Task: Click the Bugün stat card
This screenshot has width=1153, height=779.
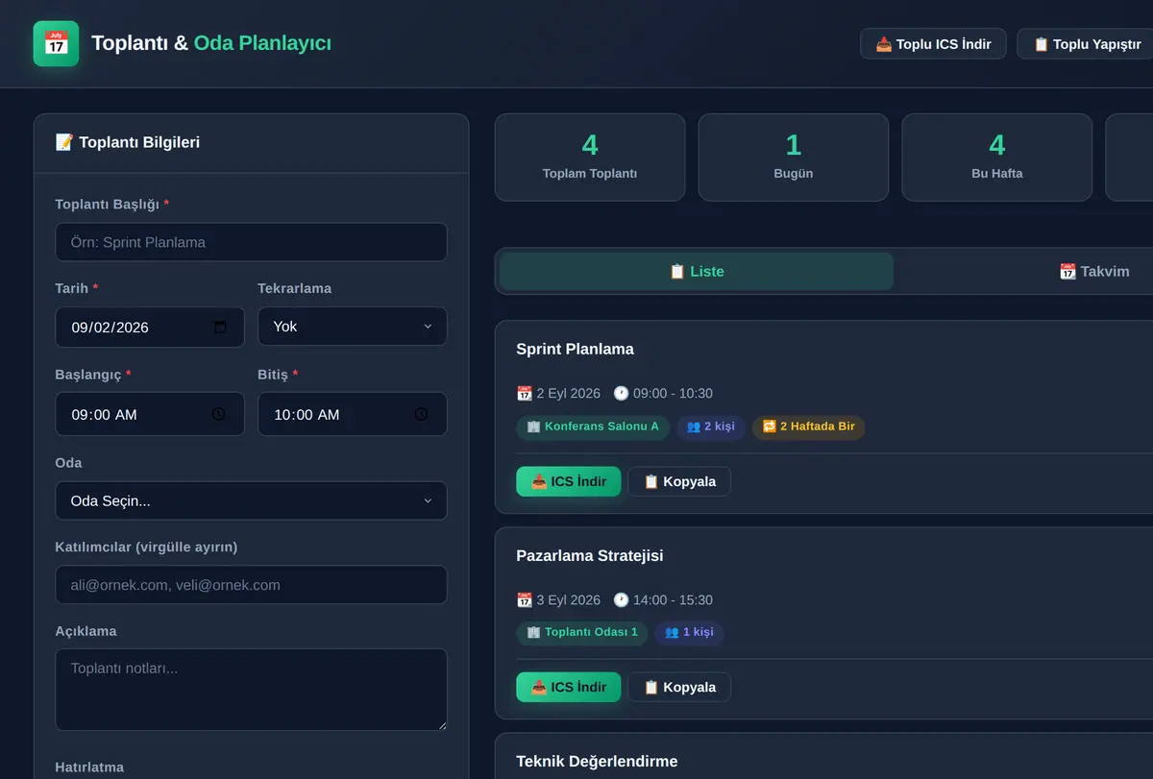Action: (x=794, y=158)
